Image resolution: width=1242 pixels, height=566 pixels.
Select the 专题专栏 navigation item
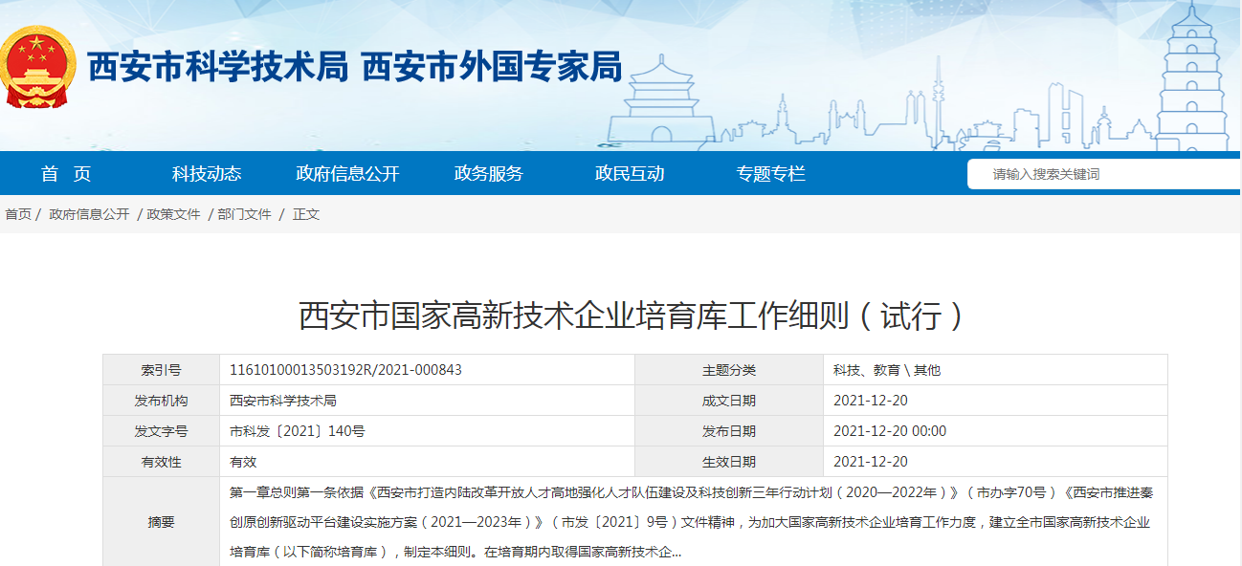pyautogui.click(x=770, y=174)
